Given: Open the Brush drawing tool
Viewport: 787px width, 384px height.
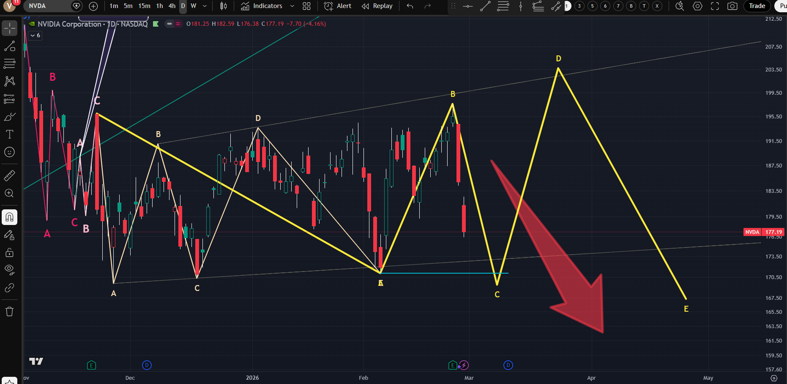Looking at the screenshot, I should click(9, 117).
